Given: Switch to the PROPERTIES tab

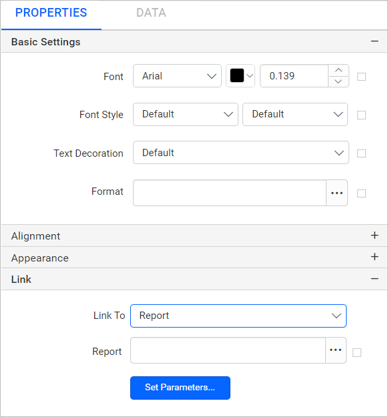Looking at the screenshot, I should point(51,13).
